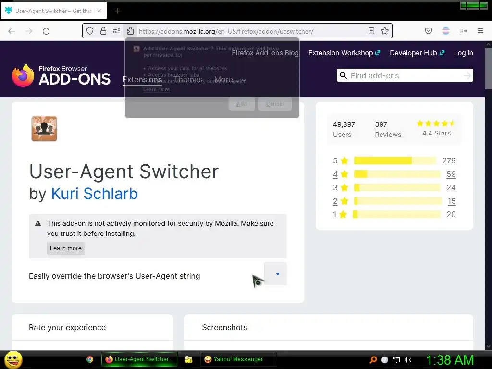Click the network tray icon
The height and width of the screenshot is (369, 492).
point(396,360)
